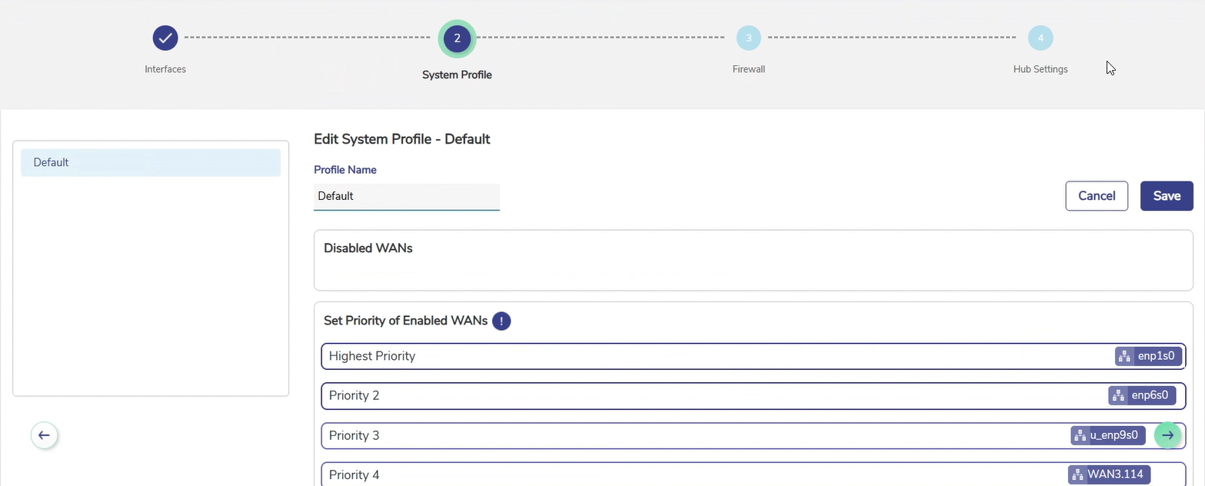Select the WAN3.114 WAN chip
This screenshot has height=486, width=1205.
(x=1109, y=474)
